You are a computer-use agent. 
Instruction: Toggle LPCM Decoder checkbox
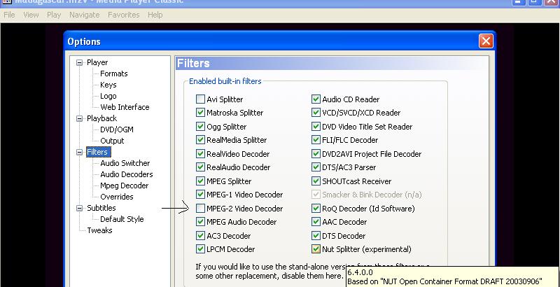pyautogui.click(x=200, y=249)
